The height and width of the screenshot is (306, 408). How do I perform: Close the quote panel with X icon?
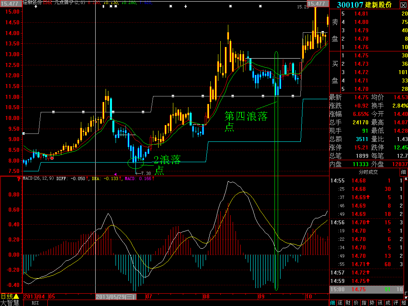pos(403,4)
